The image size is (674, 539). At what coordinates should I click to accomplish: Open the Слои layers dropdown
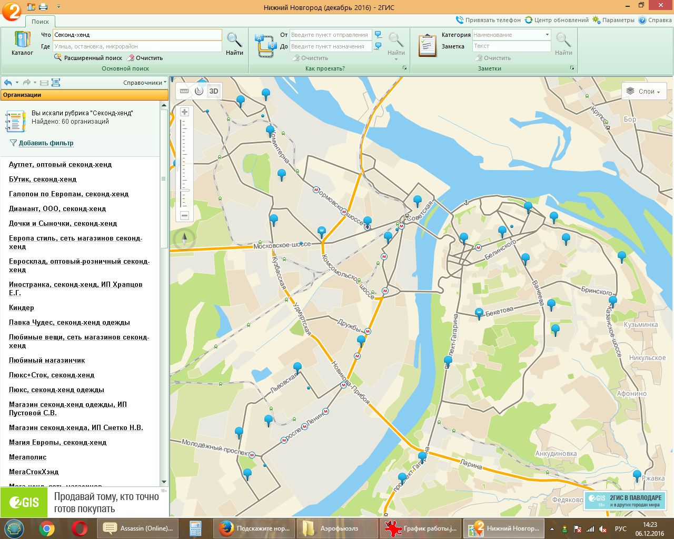point(644,91)
